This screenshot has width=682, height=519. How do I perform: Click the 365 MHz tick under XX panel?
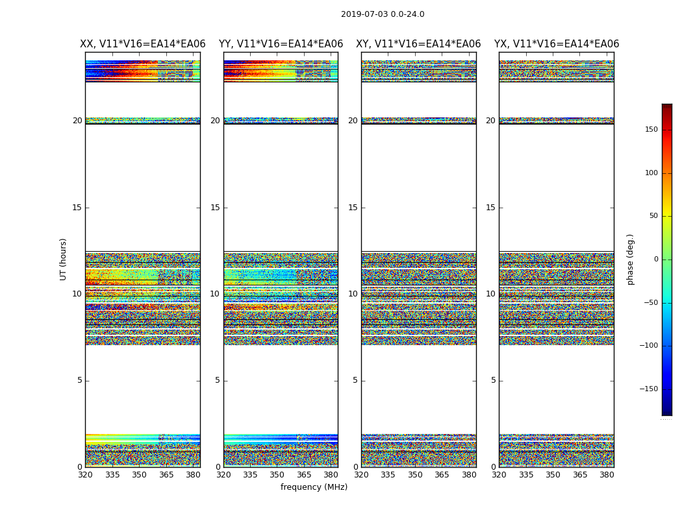click(166, 475)
